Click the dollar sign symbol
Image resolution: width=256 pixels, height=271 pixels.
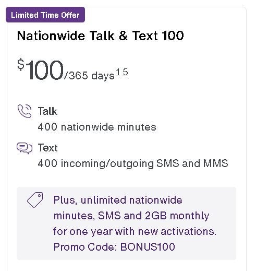pos(21,64)
